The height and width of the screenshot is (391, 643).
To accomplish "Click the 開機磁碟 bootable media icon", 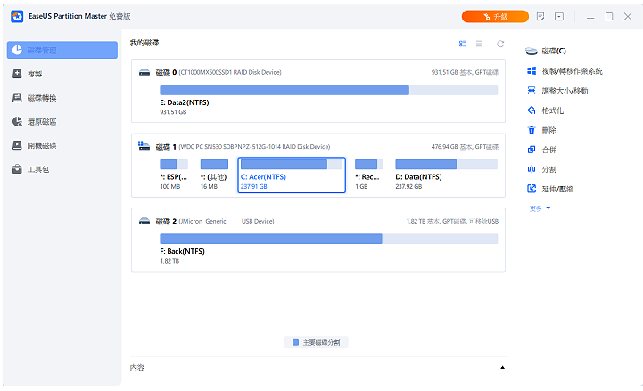I will pos(17,145).
